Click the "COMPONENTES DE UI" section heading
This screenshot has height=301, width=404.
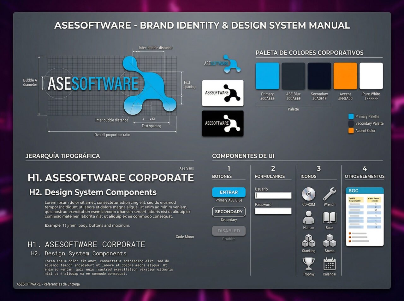[x=243, y=156]
